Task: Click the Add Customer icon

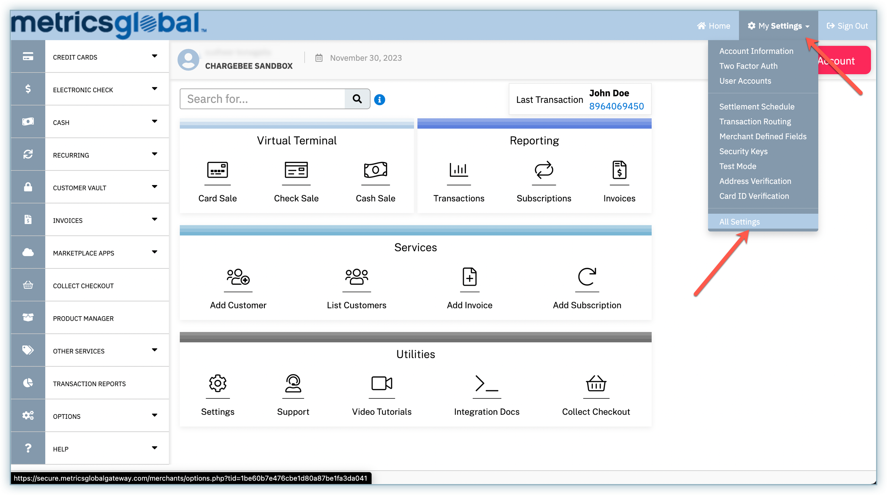Action: (x=238, y=277)
